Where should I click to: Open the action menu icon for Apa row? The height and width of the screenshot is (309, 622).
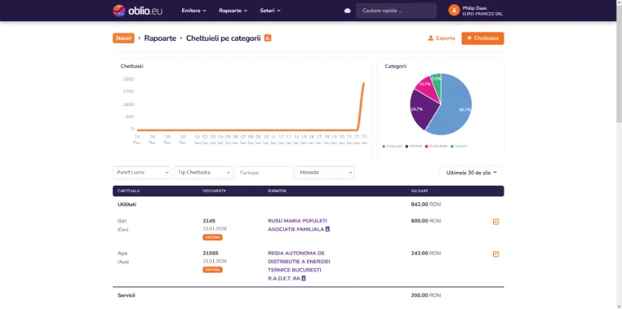coord(496,254)
